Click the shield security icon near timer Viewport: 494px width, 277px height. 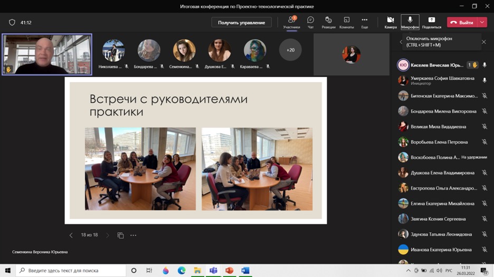pos(12,23)
